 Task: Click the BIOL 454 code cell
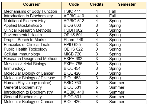pyautogui.click(x=74, y=68)
